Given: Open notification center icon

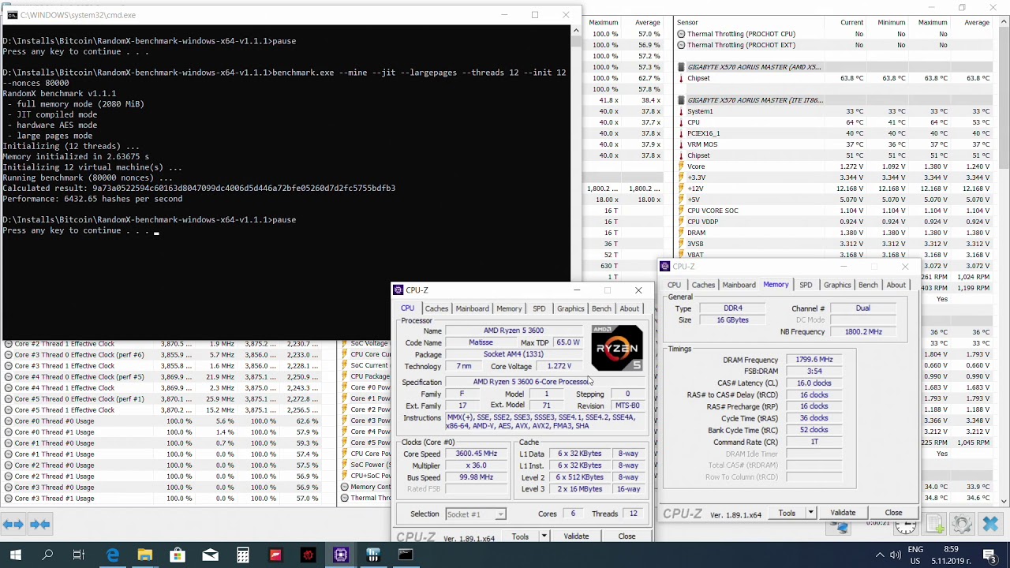Looking at the screenshot, I should 989,555.
